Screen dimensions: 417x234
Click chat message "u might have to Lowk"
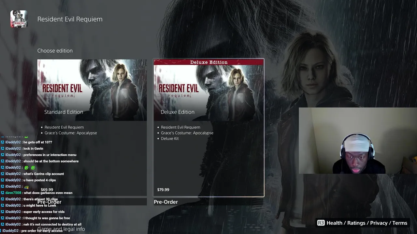click(40, 205)
